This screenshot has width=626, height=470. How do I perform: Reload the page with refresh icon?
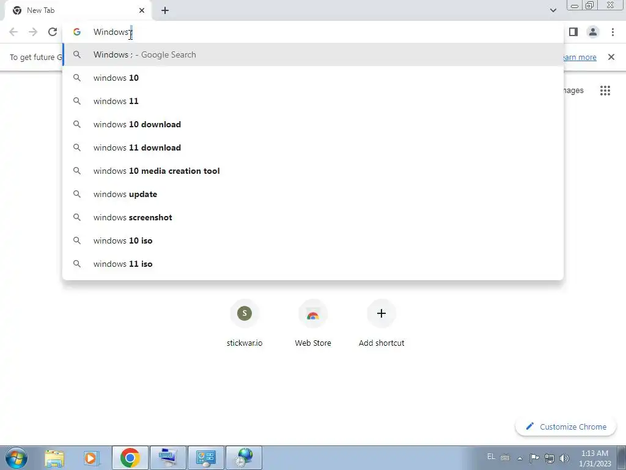coord(53,32)
